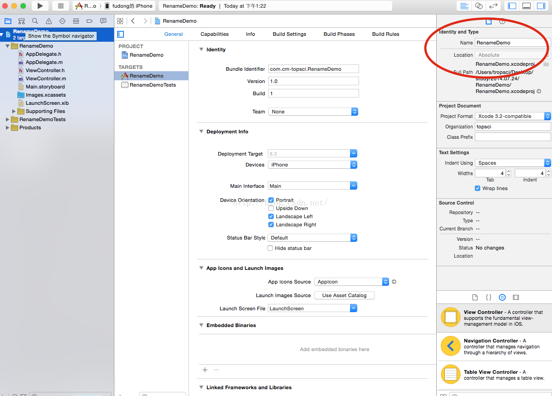The width and height of the screenshot is (552, 396).
Task: Show the Standard editor
Action: coord(464,6)
